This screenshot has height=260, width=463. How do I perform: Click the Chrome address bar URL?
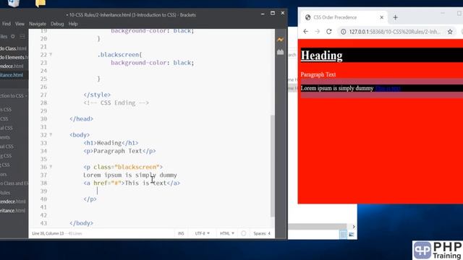[394, 32]
